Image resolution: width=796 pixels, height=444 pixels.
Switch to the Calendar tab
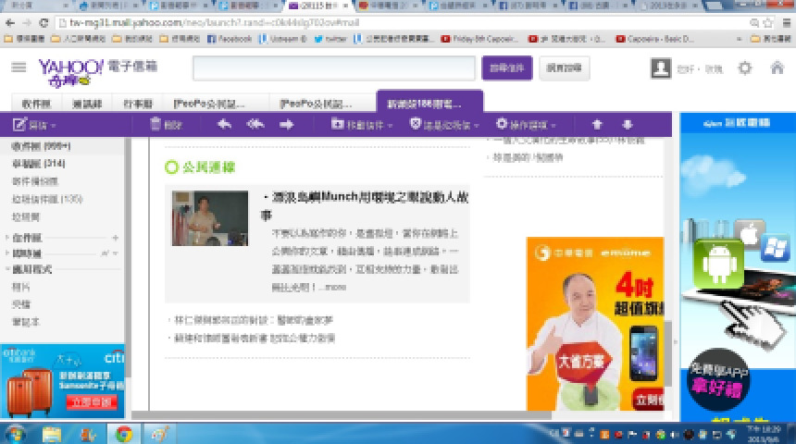click(137, 104)
